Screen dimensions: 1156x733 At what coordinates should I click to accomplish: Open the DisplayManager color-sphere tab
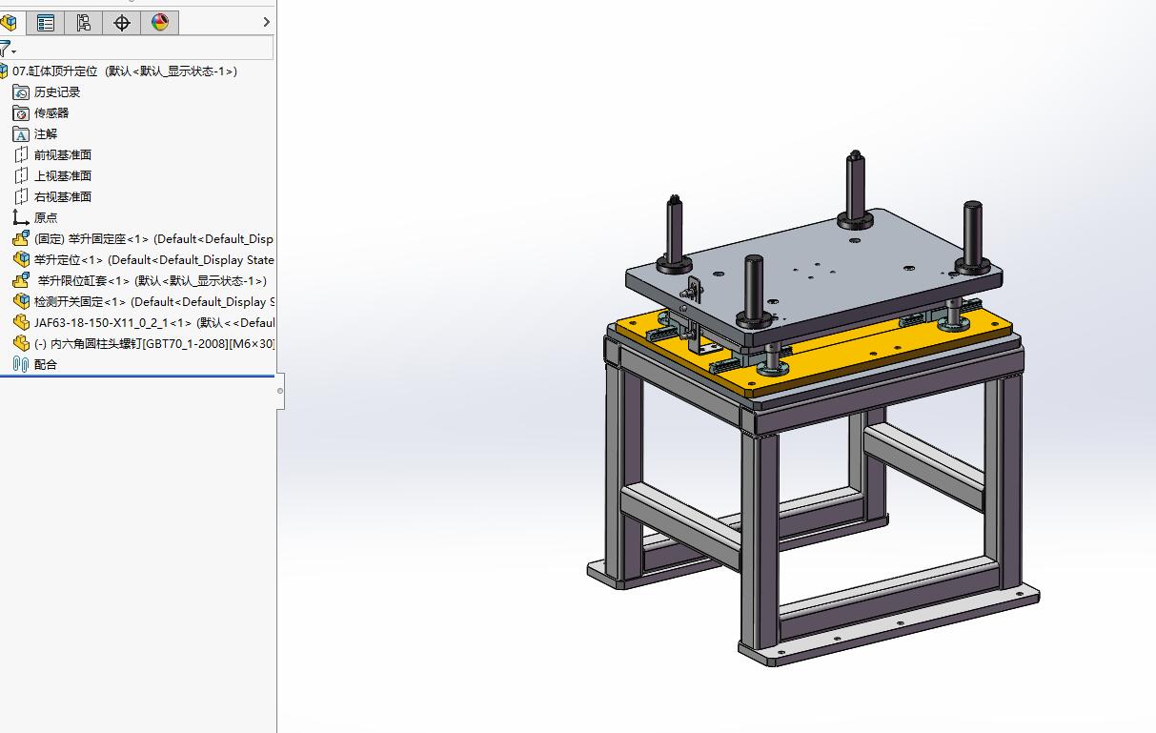click(159, 23)
